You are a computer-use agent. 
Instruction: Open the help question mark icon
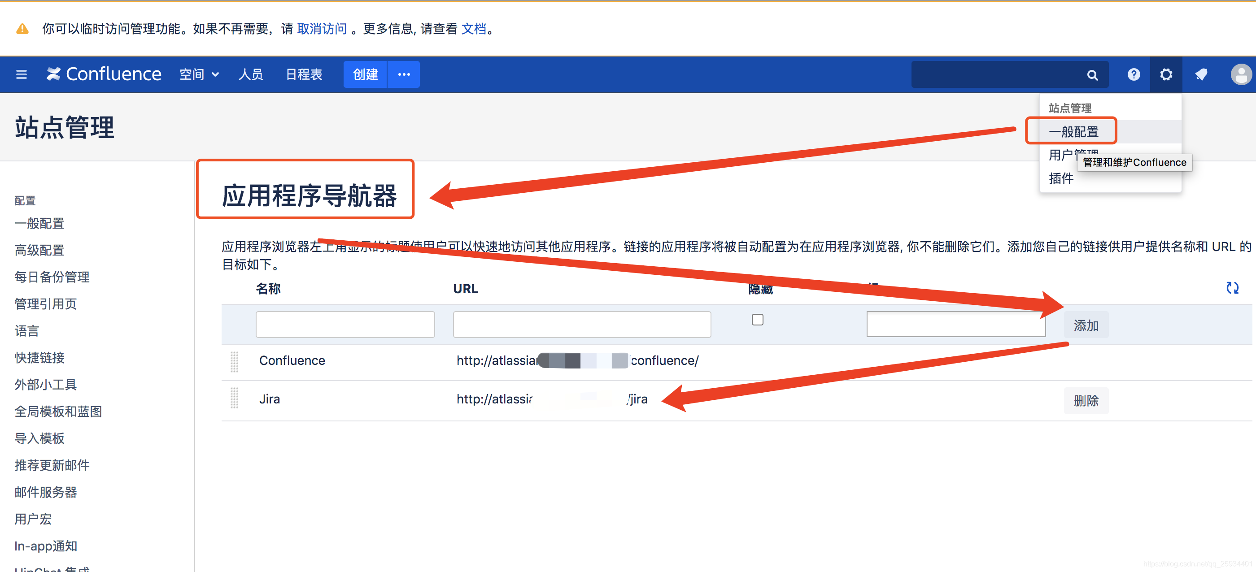1134,74
